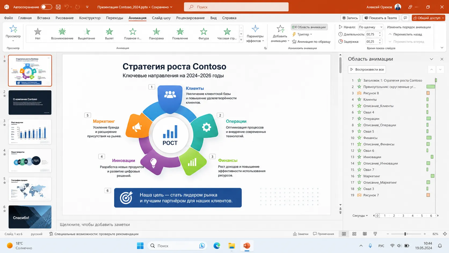Toggle the Область анимации pane button
449x253 pixels.
pyautogui.click(x=309, y=27)
